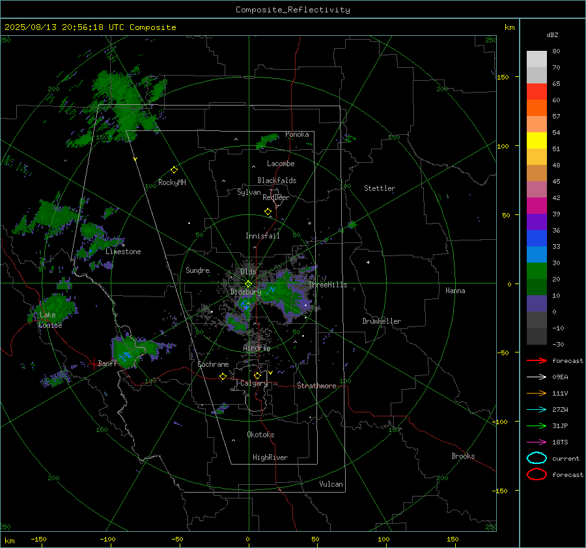Viewport: 586px width, 548px height.
Task: Click the 09EA legend text
Action: (x=560, y=377)
